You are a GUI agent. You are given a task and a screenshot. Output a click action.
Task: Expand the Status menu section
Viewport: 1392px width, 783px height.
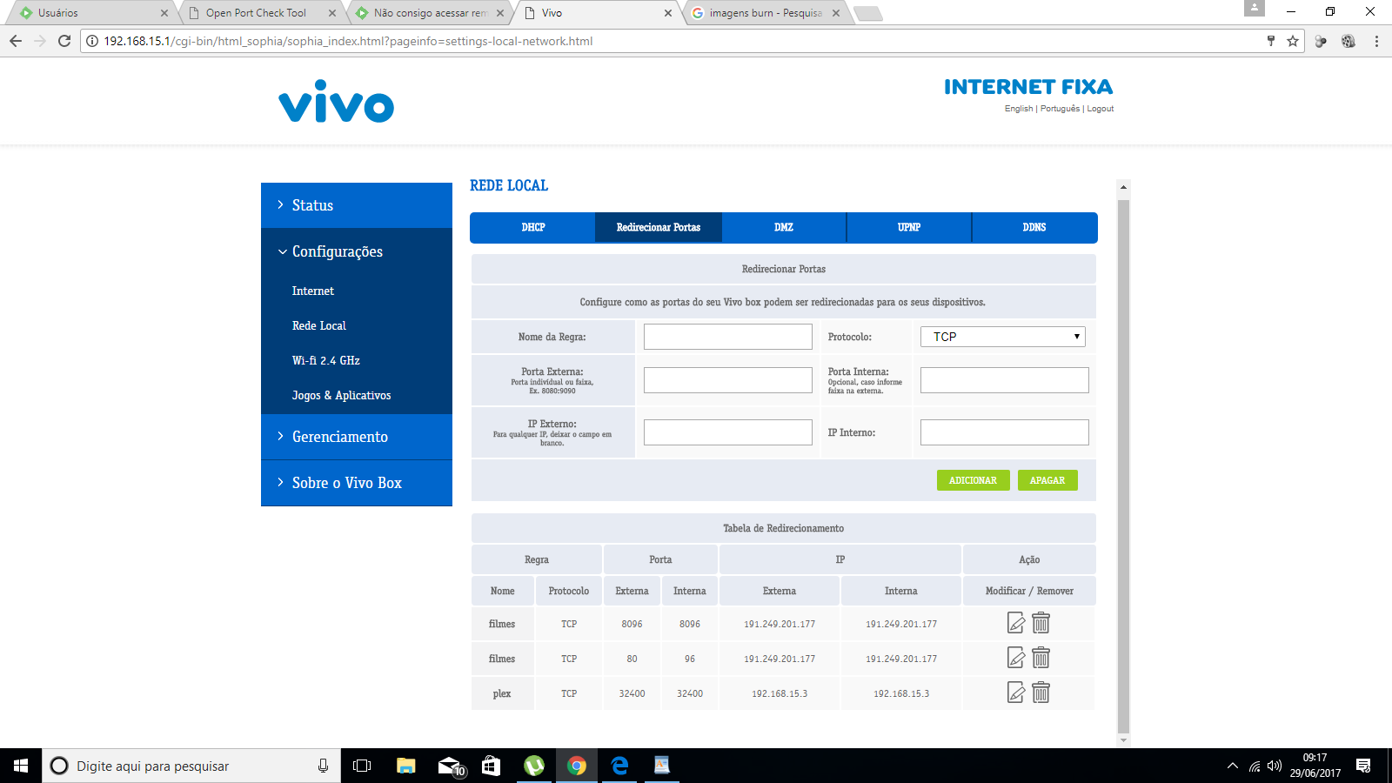(357, 205)
